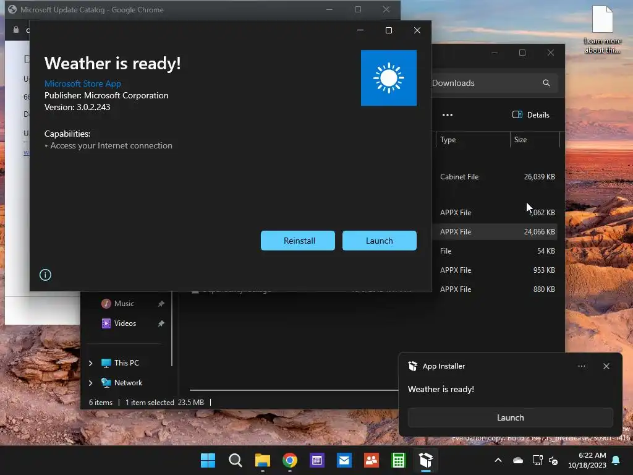The image size is (633, 475).
Task: Open the People app on taskbar
Action: coord(372,460)
